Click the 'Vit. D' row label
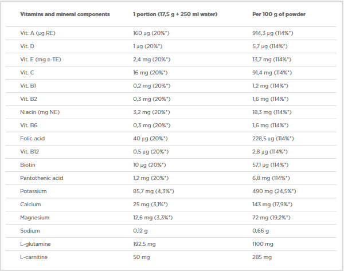Viewport: 344px width, 271px height. [x=28, y=46]
